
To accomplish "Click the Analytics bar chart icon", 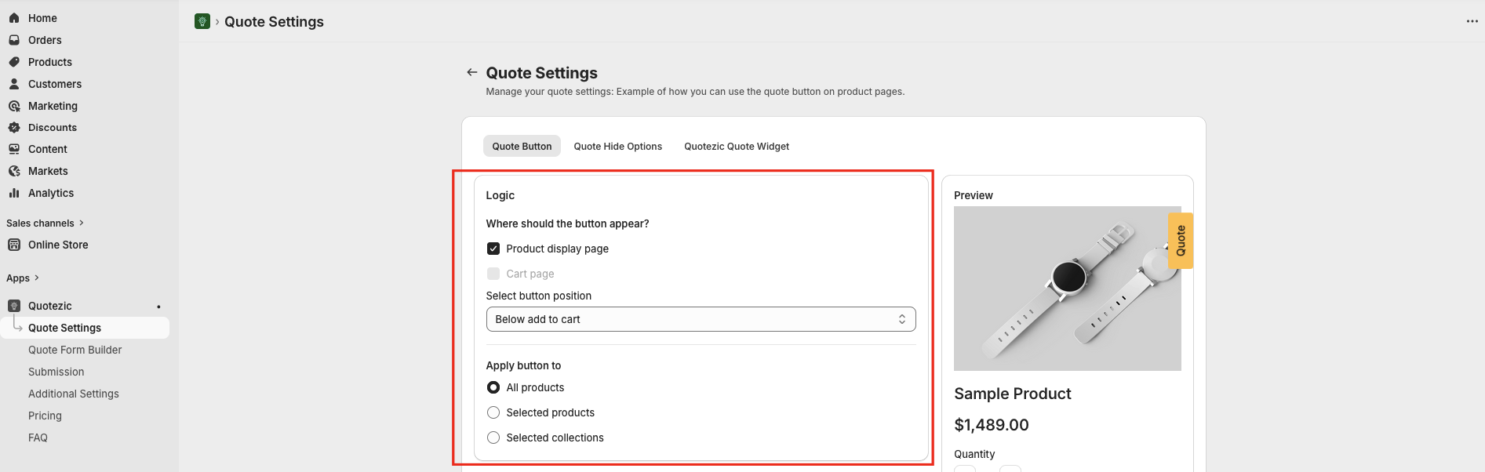I will tap(14, 193).
